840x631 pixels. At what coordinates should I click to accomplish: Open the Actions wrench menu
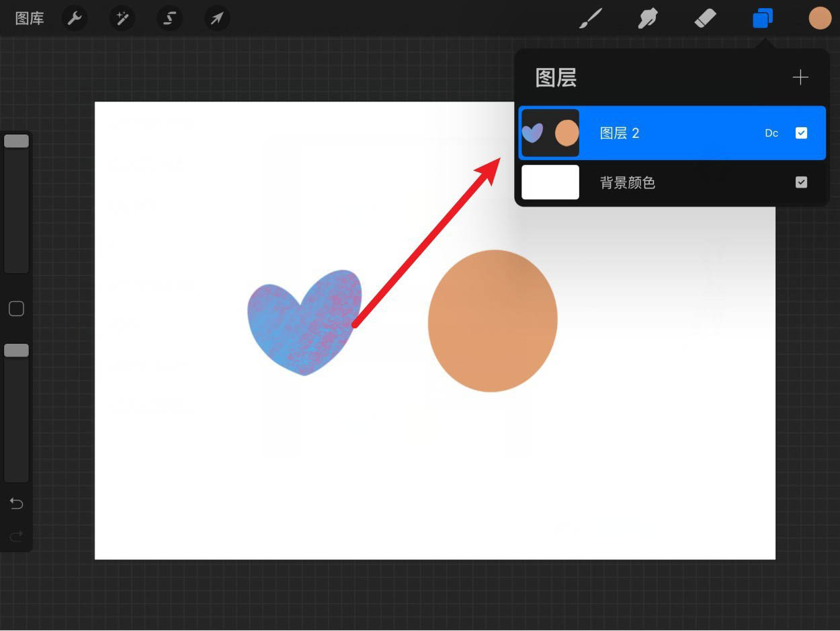pos(75,18)
